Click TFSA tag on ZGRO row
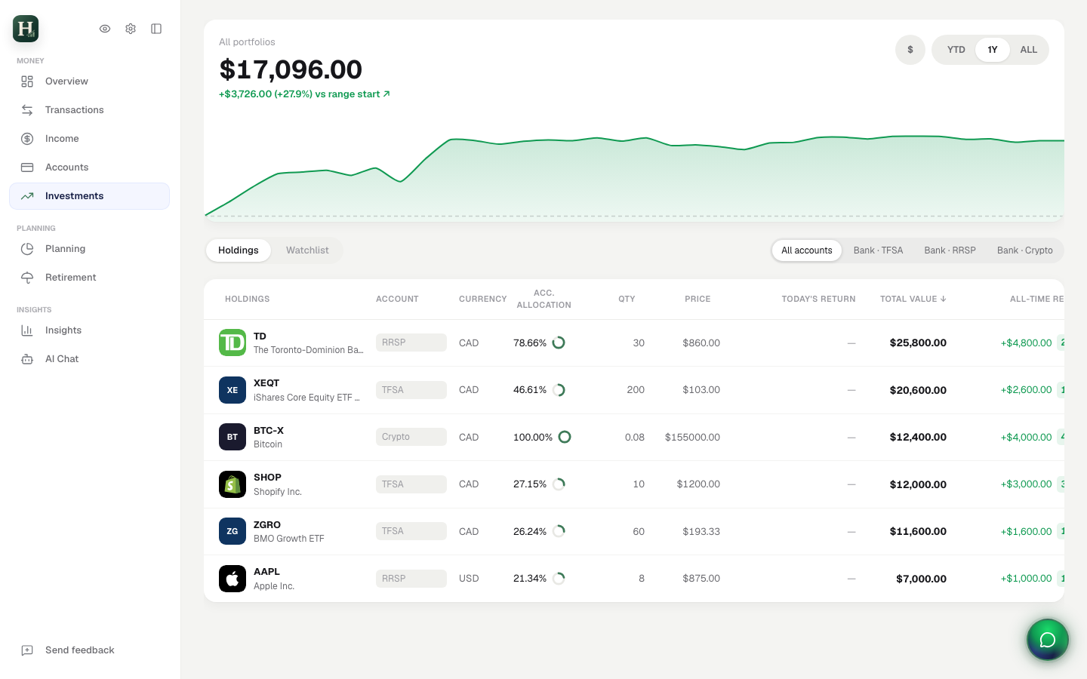 coord(411,531)
